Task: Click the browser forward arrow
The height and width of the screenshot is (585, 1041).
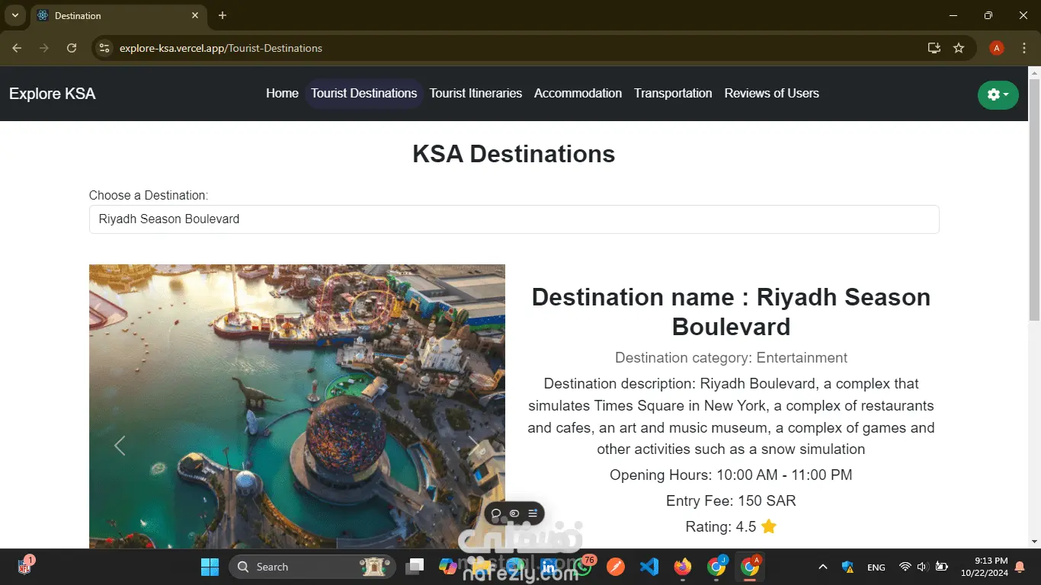Action: 44,48
